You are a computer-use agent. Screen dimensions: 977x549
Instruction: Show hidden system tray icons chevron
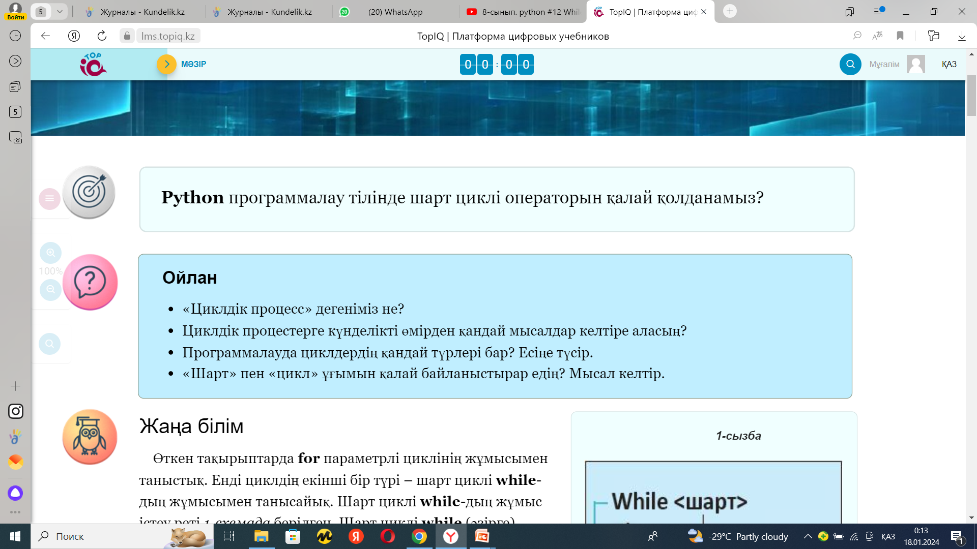808,536
